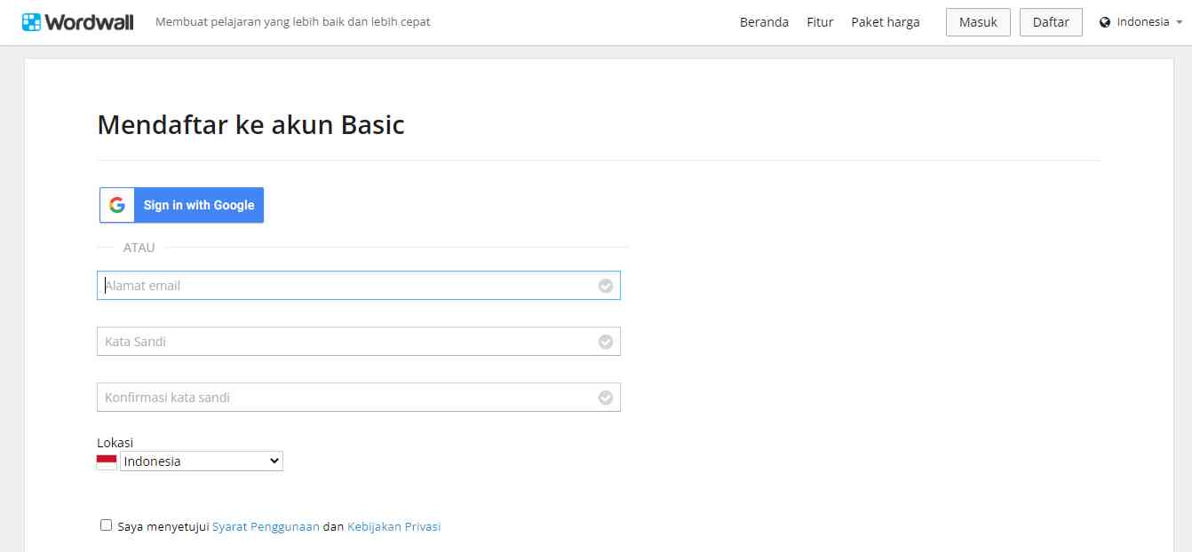Click the Wordwall logo
Screen dimensions: 1192x552
point(78,22)
